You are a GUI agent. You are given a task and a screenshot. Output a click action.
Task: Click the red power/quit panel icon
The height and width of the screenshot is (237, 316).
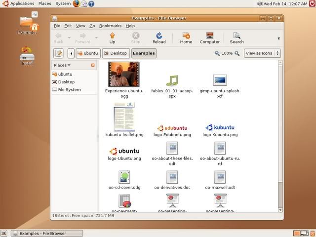point(312,3)
